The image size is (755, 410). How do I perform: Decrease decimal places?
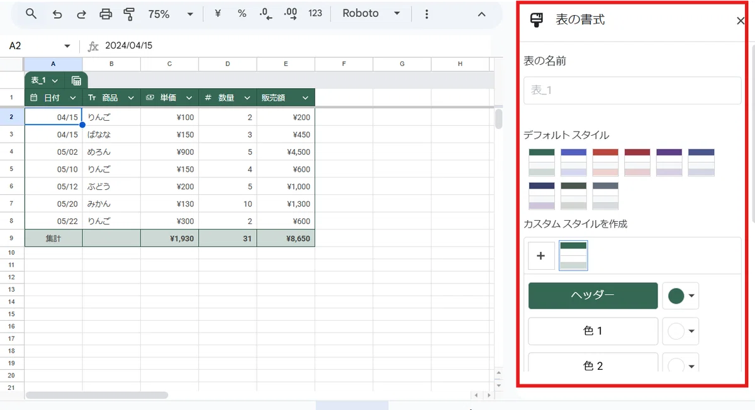266,14
